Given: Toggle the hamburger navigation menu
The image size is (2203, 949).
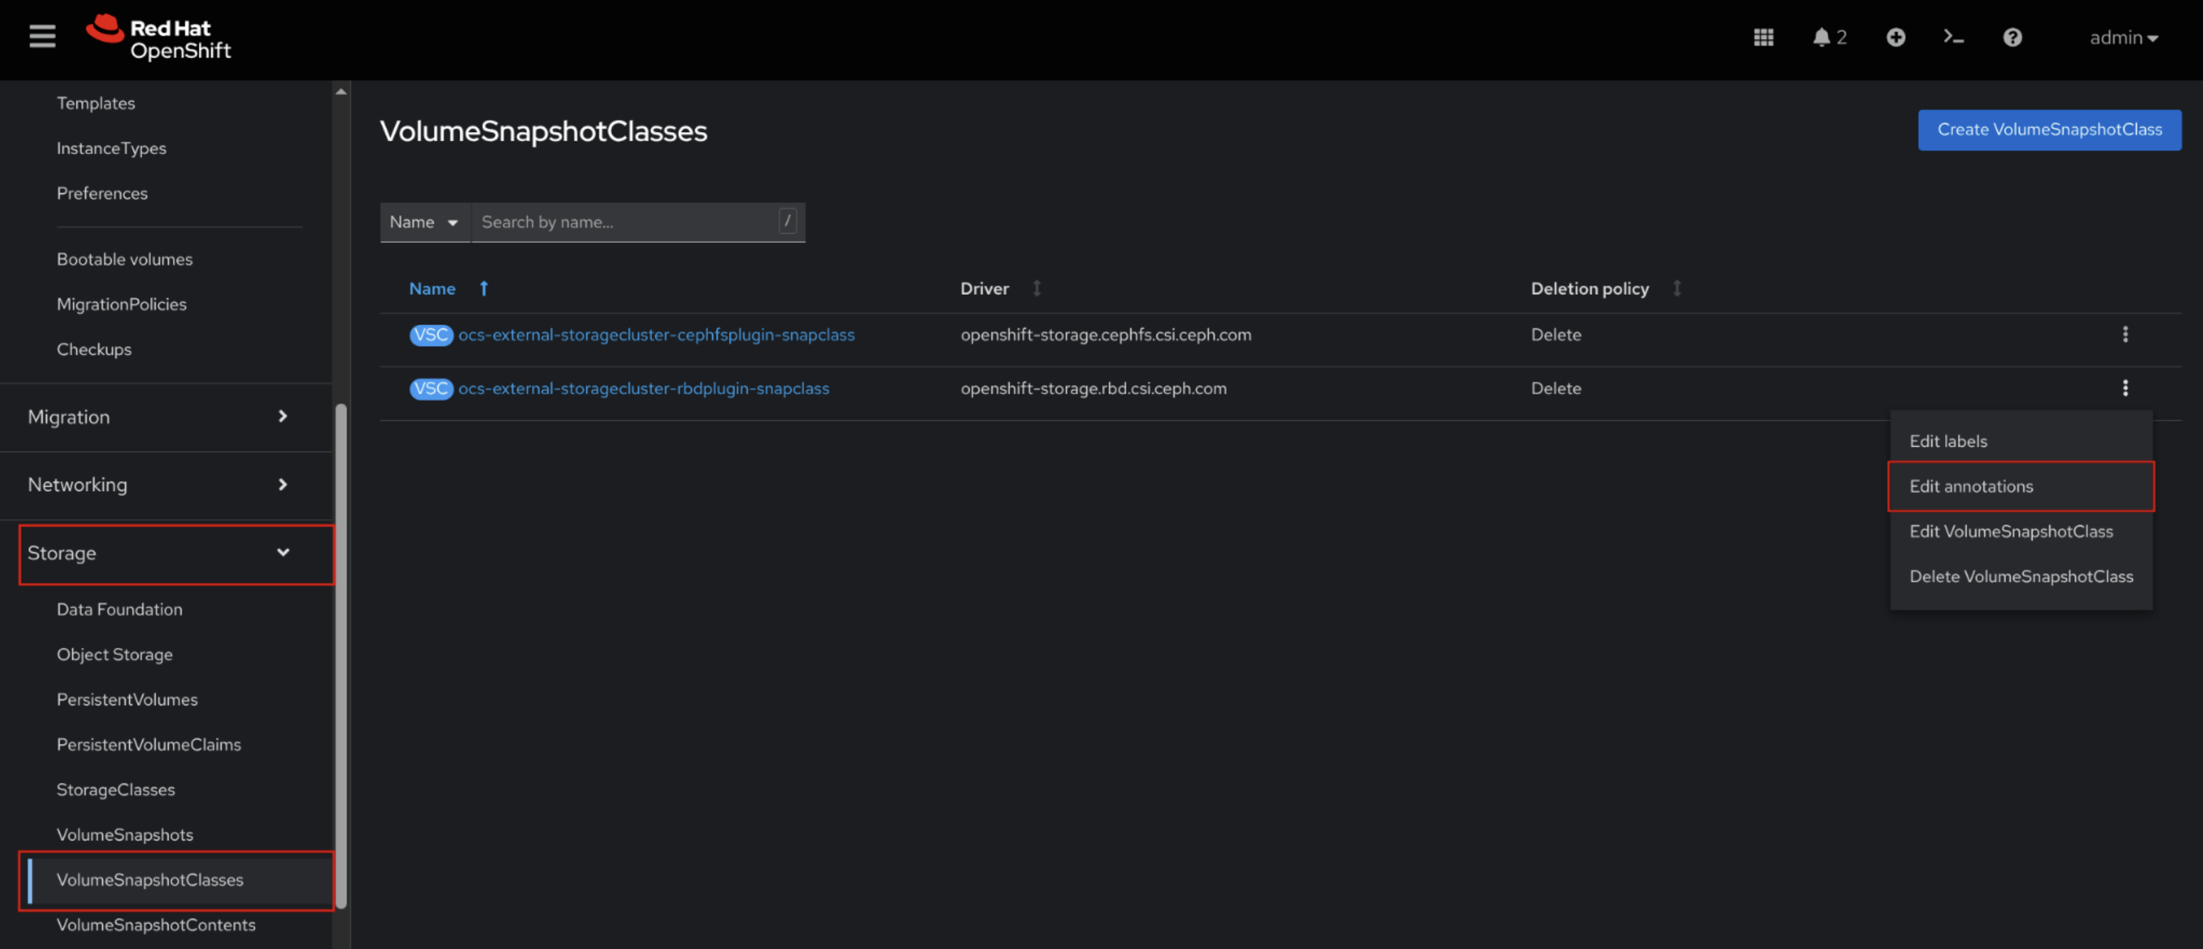Looking at the screenshot, I should pos(42,37).
